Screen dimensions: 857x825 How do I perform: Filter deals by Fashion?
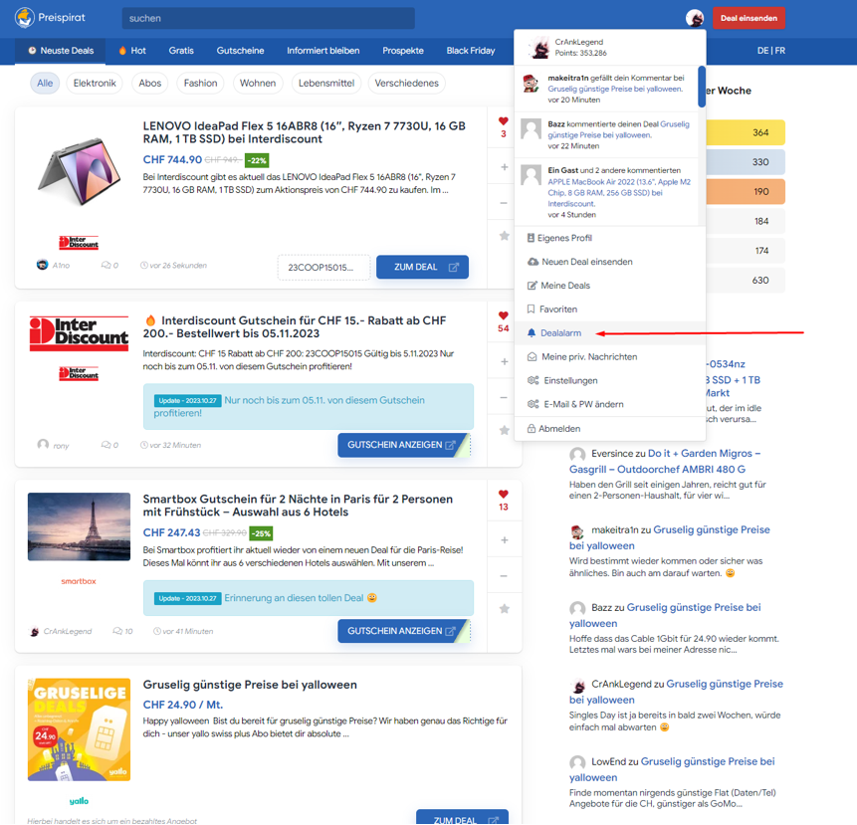(x=201, y=83)
